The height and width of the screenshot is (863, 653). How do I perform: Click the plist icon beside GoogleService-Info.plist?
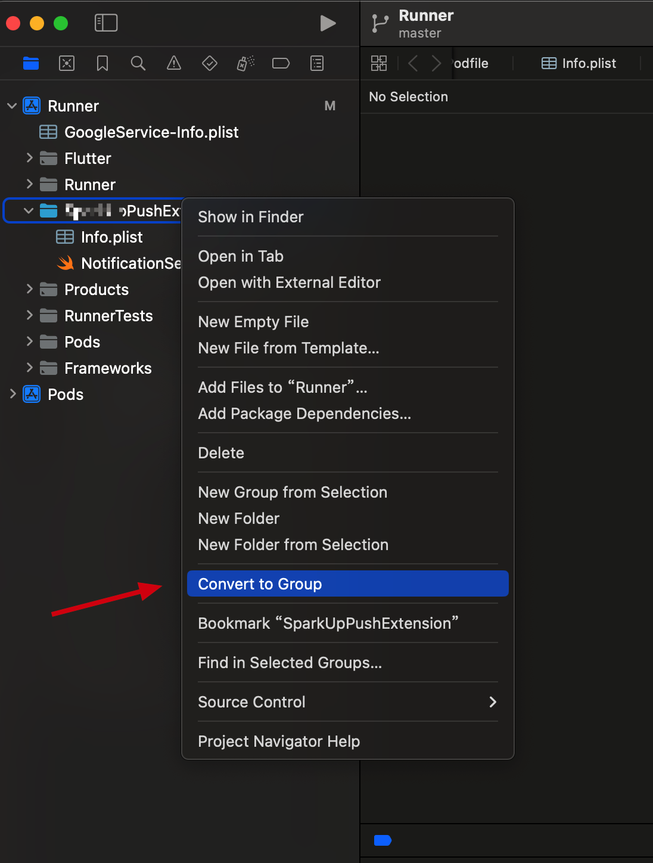tap(48, 132)
